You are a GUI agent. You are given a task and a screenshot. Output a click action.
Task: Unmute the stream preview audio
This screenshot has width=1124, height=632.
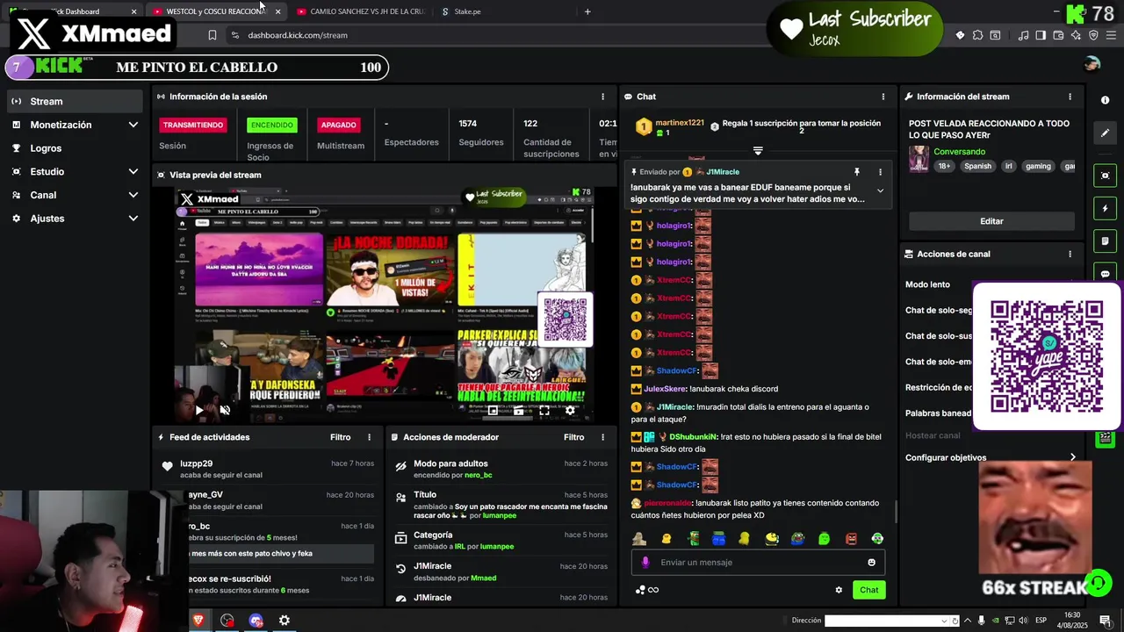(225, 410)
